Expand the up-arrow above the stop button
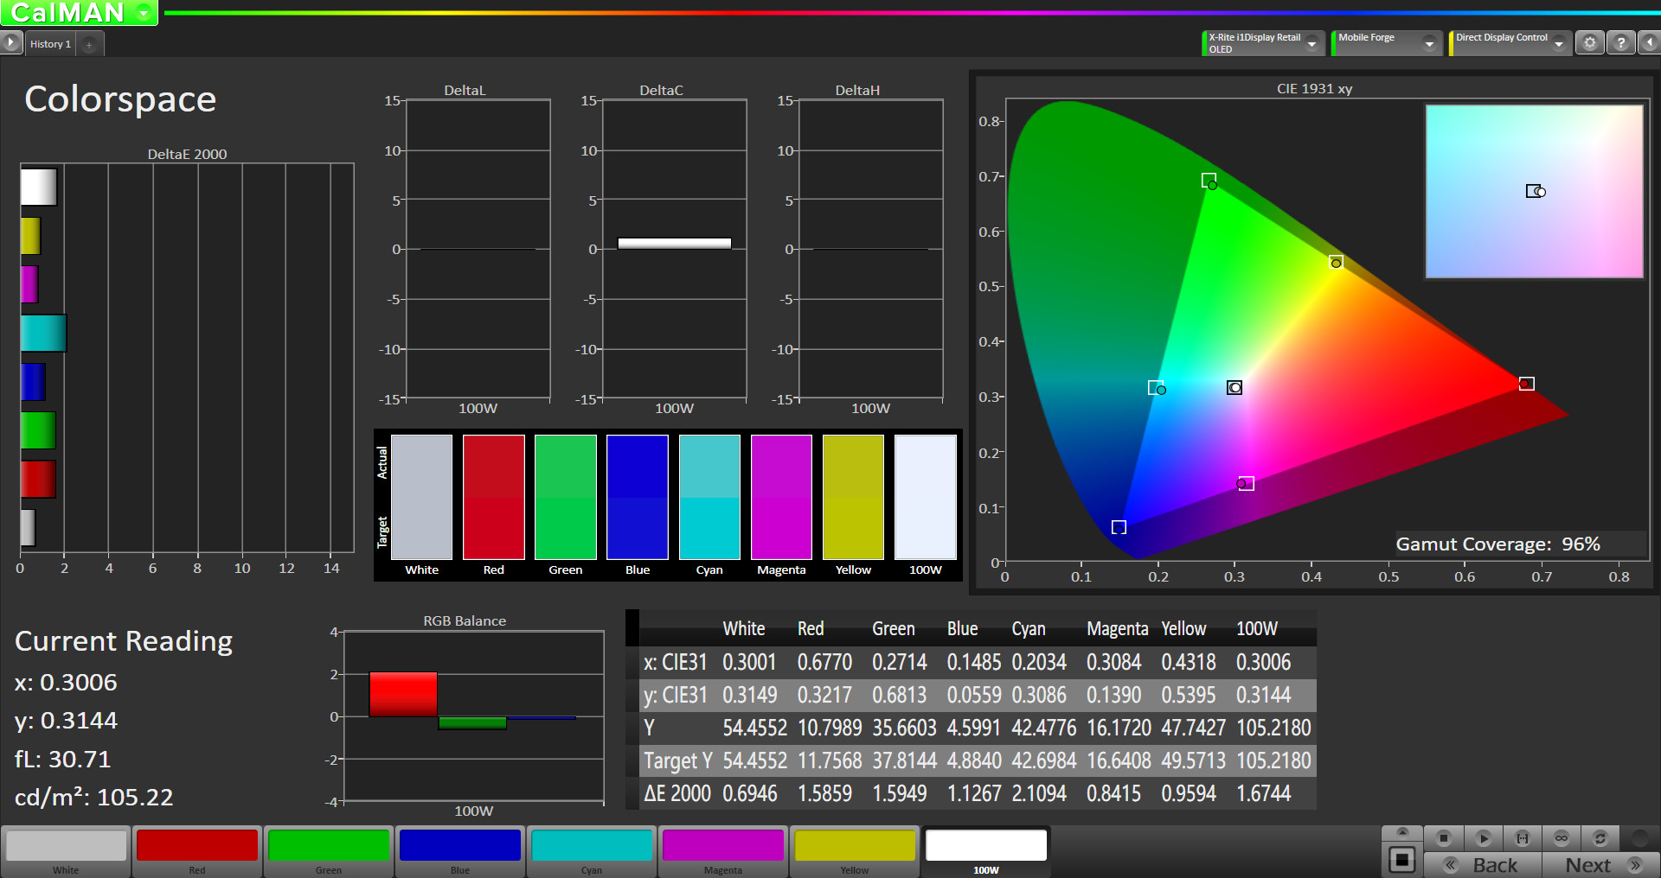This screenshot has height=878, width=1661. point(1402,831)
